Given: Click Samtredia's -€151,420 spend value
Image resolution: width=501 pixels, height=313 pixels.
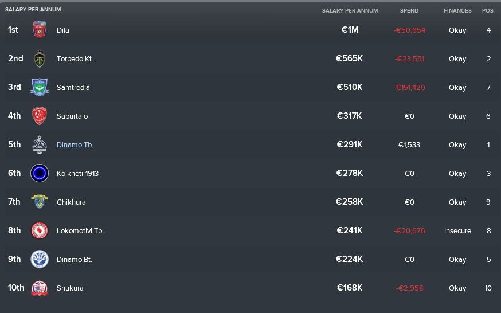Looking at the screenshot, I should point(409,88).
